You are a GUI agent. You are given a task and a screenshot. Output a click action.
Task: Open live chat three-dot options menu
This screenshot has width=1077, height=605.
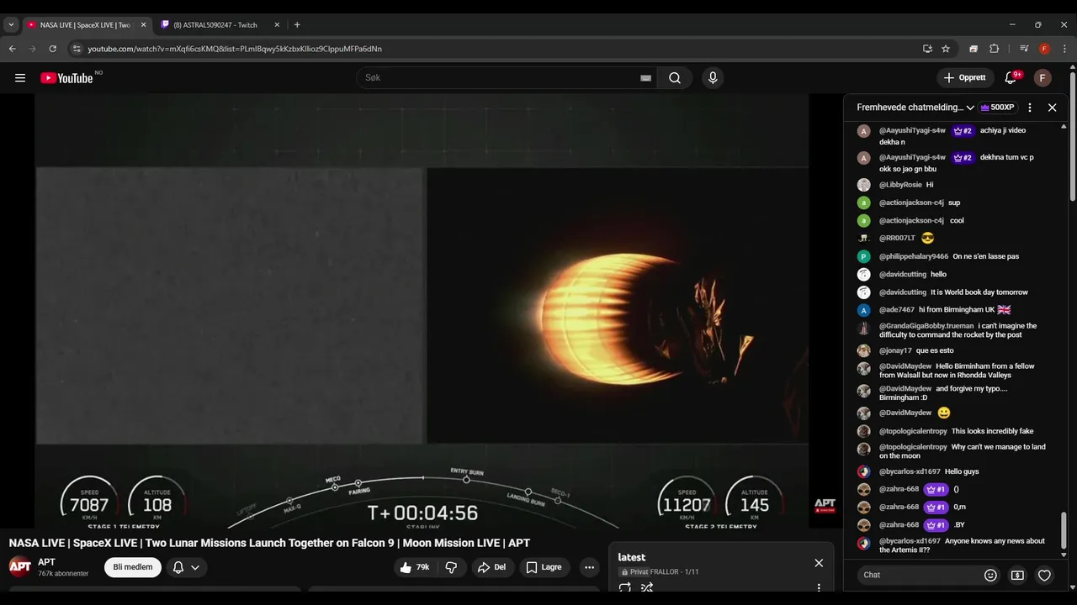[1030, 108]
